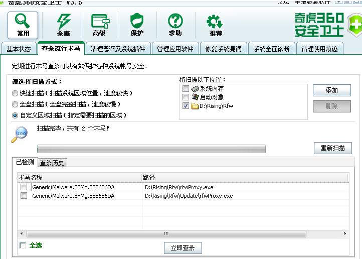Open the 推荐 gear toolbar icon

[x=215, y=26]
